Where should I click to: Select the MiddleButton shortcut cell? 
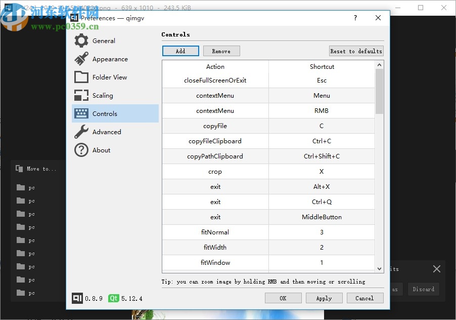click(x=322, y=217)
